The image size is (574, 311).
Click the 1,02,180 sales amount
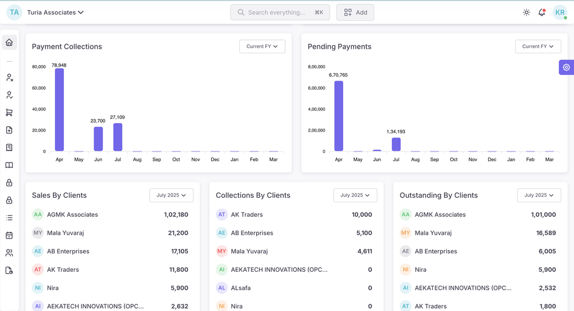coord(176,215)
